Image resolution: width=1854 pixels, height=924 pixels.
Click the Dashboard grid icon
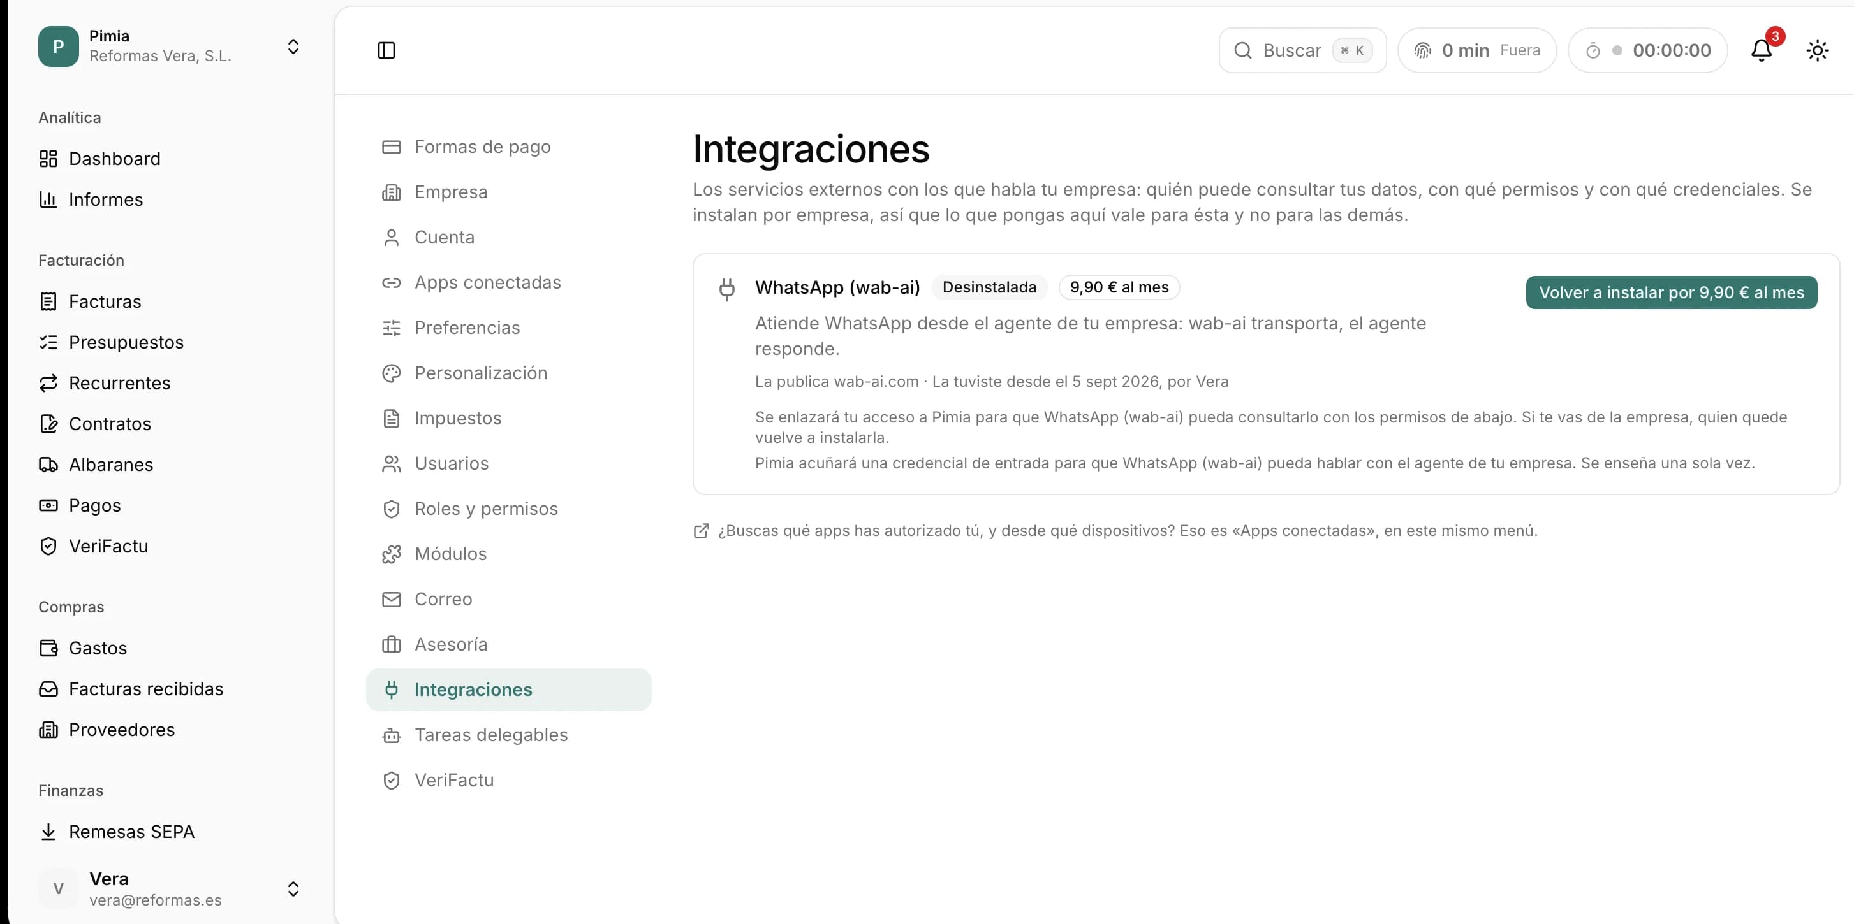(48, 158)
